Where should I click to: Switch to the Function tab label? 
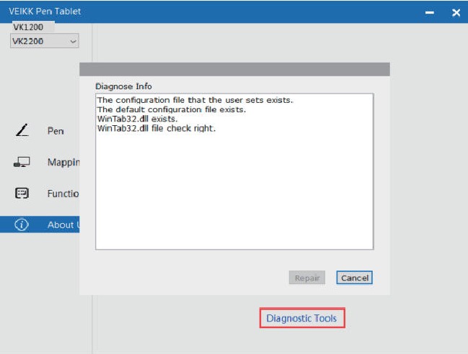pos(63,194)
